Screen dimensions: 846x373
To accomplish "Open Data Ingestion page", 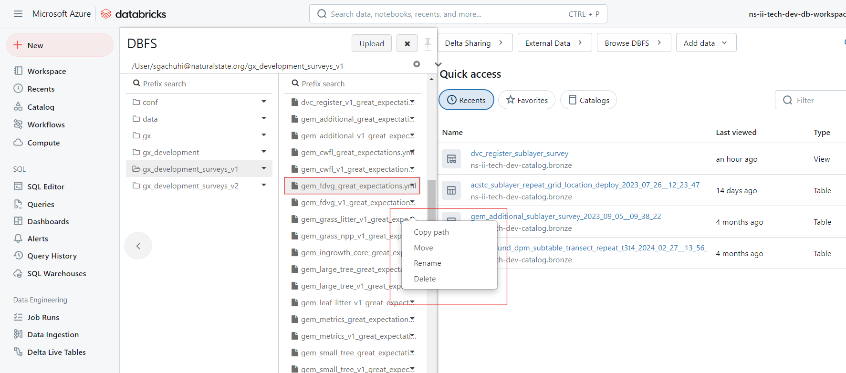I will click(52, 334).
